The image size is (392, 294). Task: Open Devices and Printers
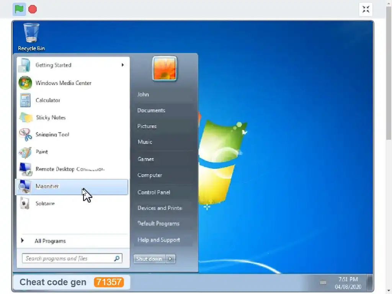[160, 208]
